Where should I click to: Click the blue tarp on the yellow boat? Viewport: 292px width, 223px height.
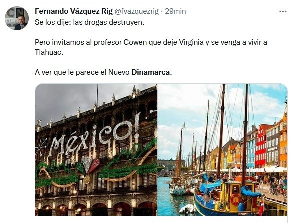(x=210, y=187)
